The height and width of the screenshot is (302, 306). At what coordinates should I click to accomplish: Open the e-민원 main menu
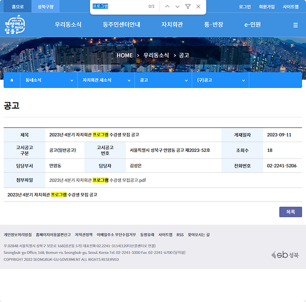tap(252, 25)
